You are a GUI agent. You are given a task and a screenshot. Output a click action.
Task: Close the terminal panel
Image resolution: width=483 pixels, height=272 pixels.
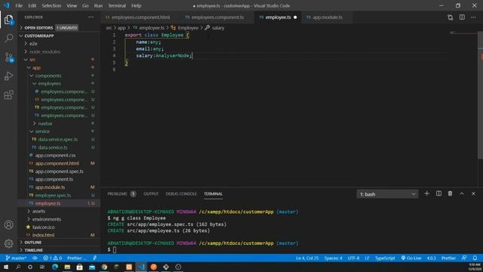pos(473,193)
